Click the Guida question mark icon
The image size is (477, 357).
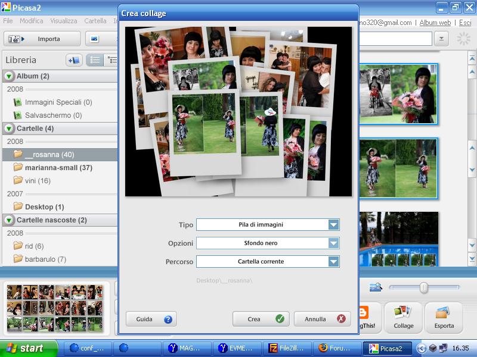(168, 319)
